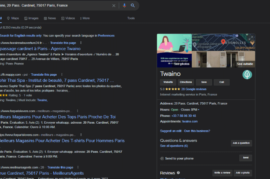Open the Maps tab
This screenshot has height=179, width=270.
[13, 18]
